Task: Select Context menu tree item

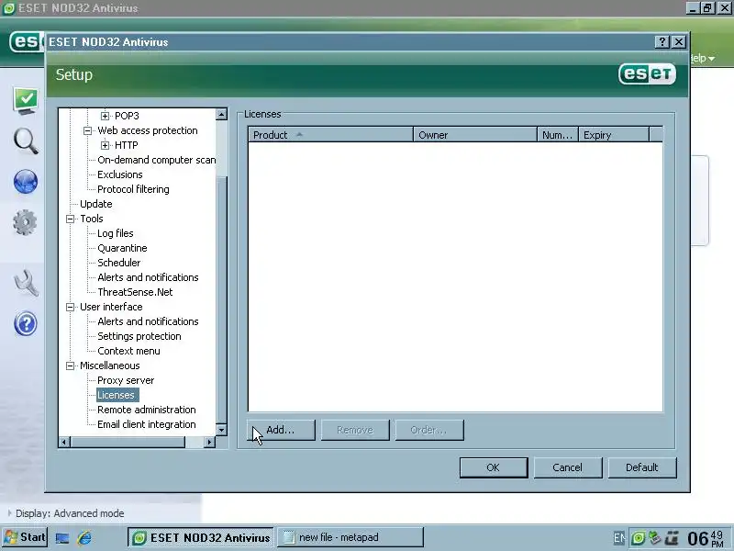Action: [128, 351]
